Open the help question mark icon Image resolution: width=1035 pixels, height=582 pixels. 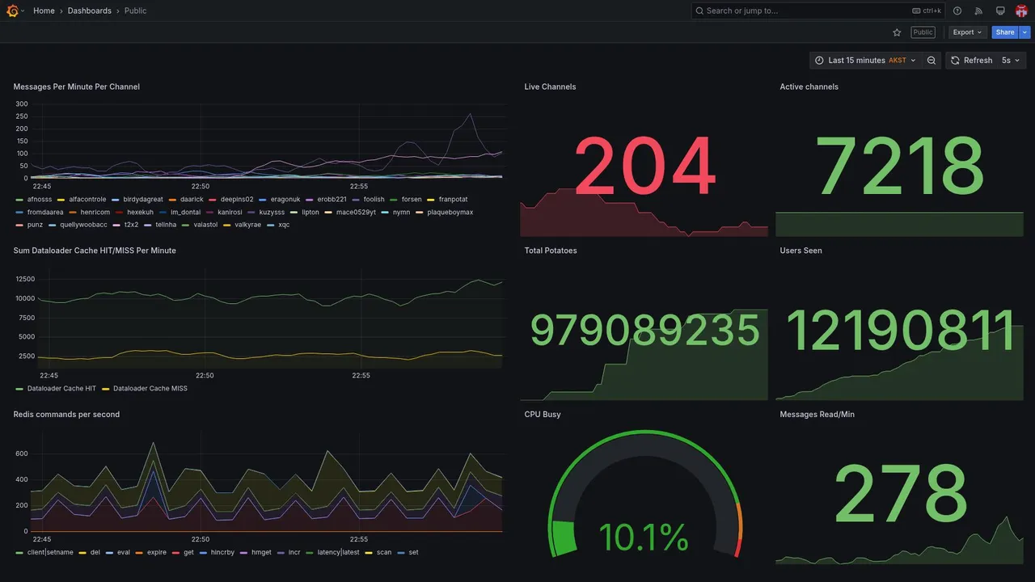tap(957, 11)
